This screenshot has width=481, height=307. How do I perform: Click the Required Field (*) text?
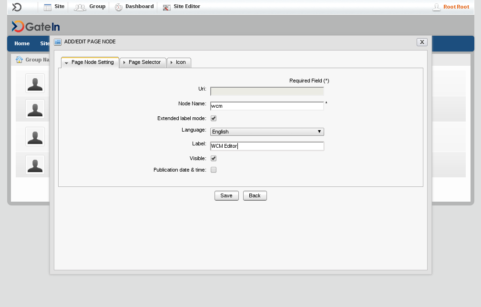(x=309, y=81)
